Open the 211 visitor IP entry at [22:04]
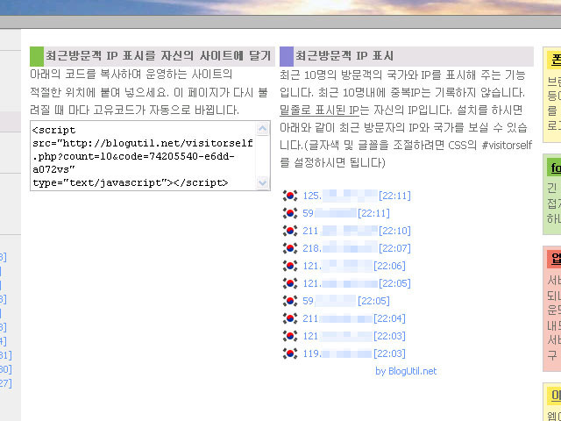 (354, 318)
